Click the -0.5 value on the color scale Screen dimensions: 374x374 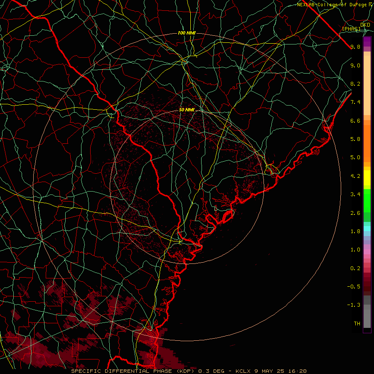click(x=354, y=287)
